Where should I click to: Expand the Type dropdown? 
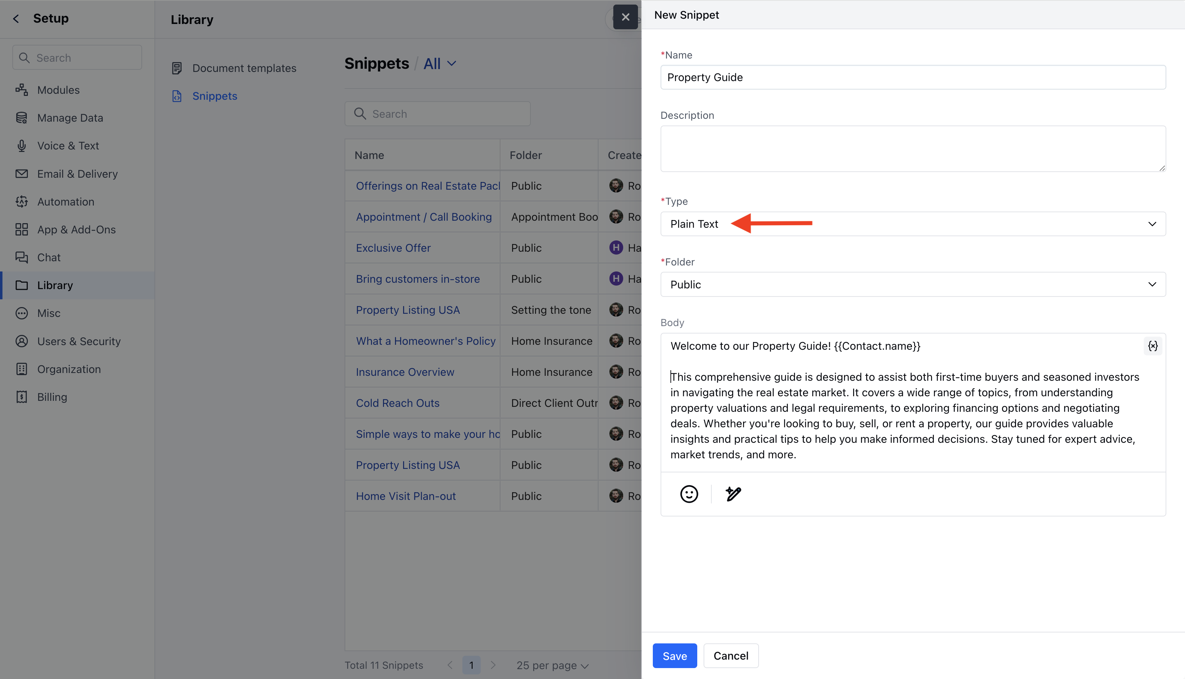912,224
